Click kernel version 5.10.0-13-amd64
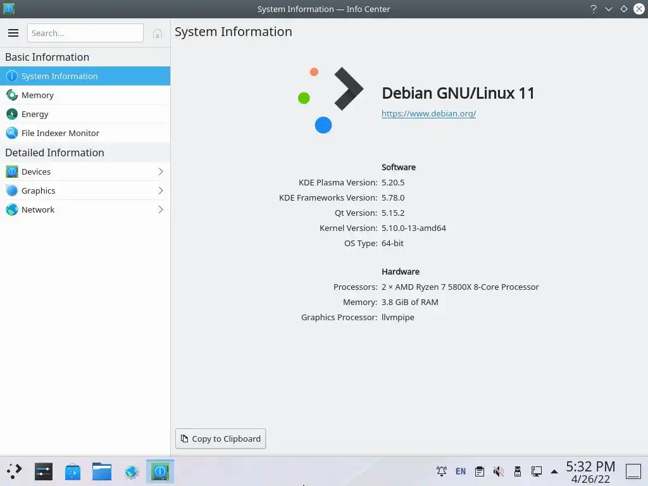648x486 pixels. click(x=414, y=228)
